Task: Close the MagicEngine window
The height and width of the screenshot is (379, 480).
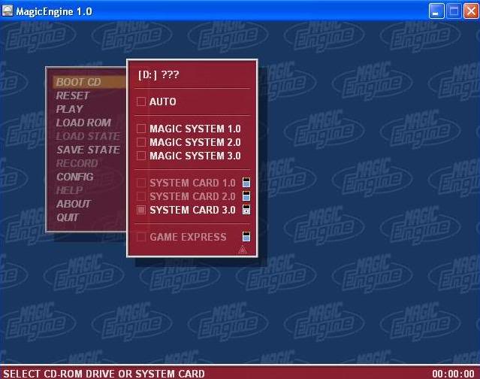Action: coord(472,11)
